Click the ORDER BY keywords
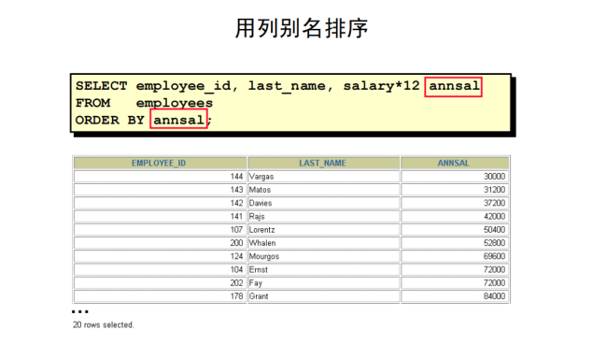Viewport: 593px width, 359px height. coord(109,121)
